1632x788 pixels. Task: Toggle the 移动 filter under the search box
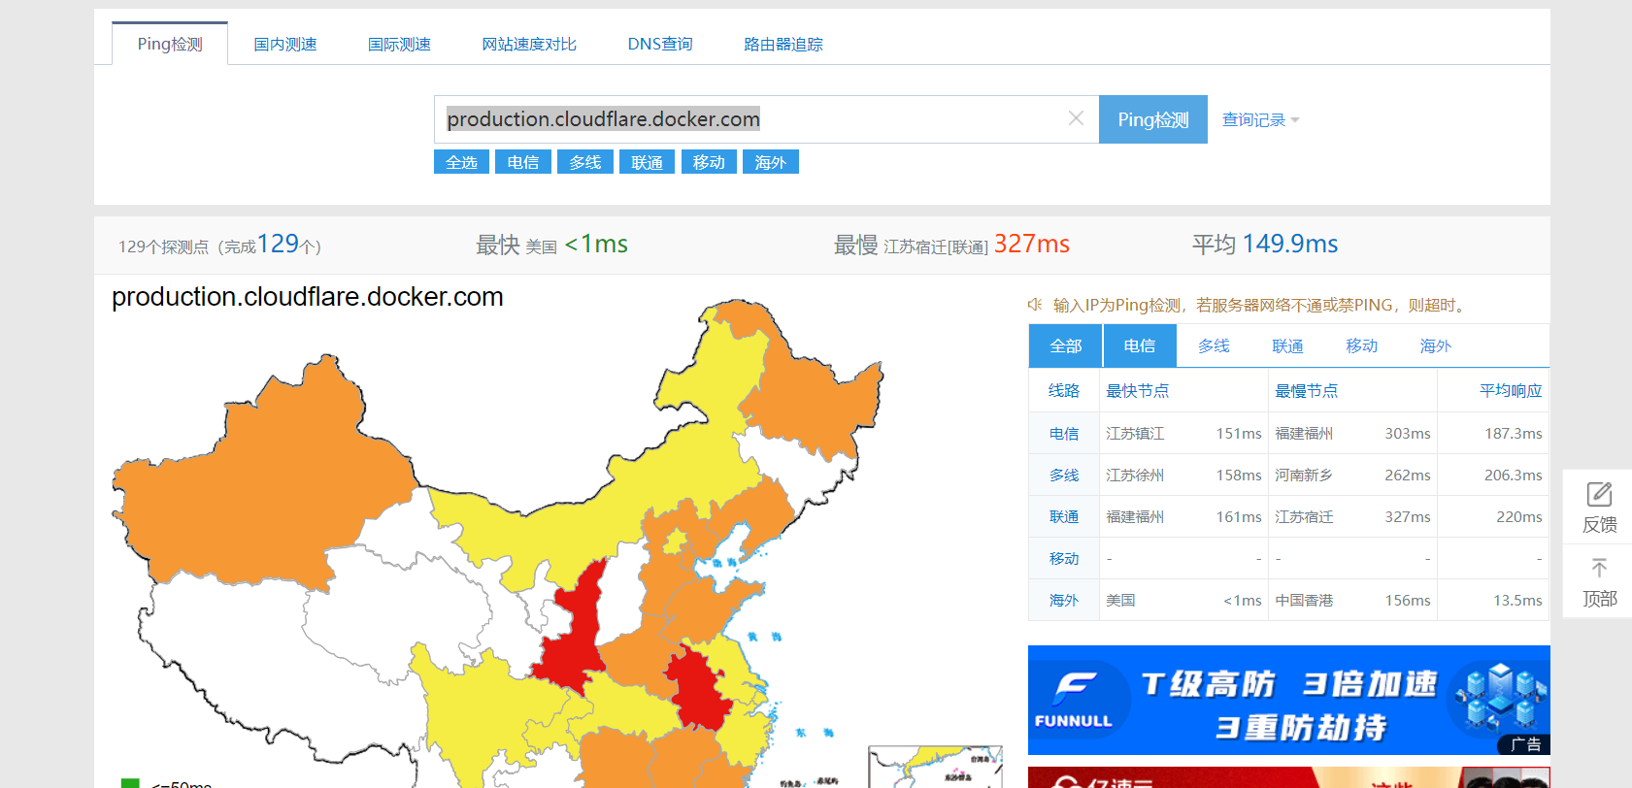[x=709, y=162]
